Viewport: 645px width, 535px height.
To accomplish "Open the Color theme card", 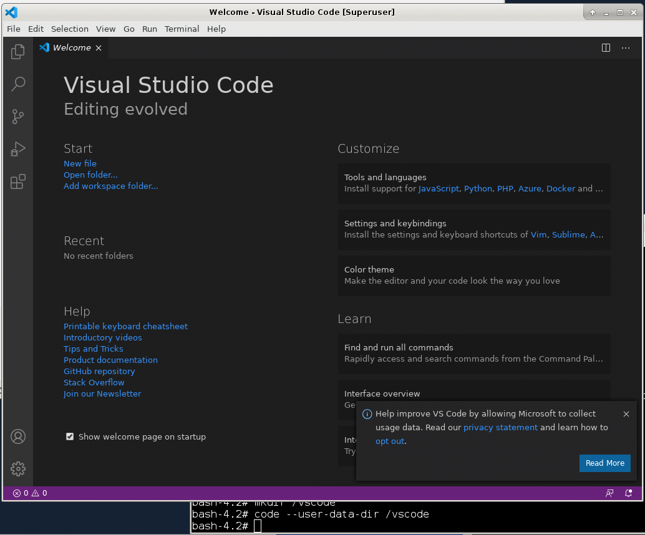I will click(x=474, y=276).
